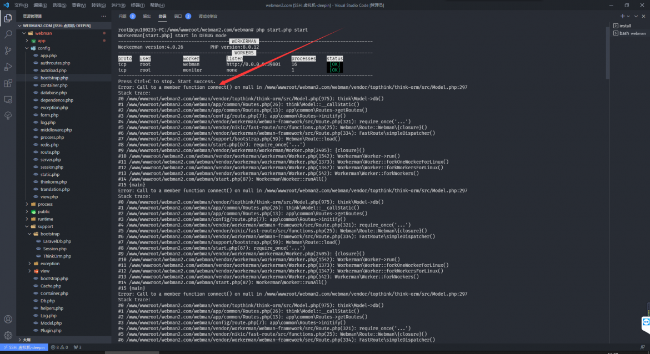Screen dimensions: 650x354
Task: Open the 编辑(E) menu
Action: 40,6
